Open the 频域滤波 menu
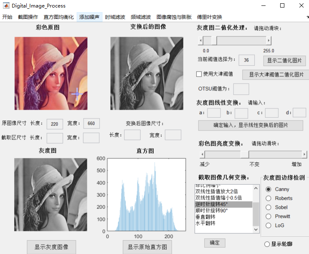Screen dimensions: 309x254 coord(141,17)
